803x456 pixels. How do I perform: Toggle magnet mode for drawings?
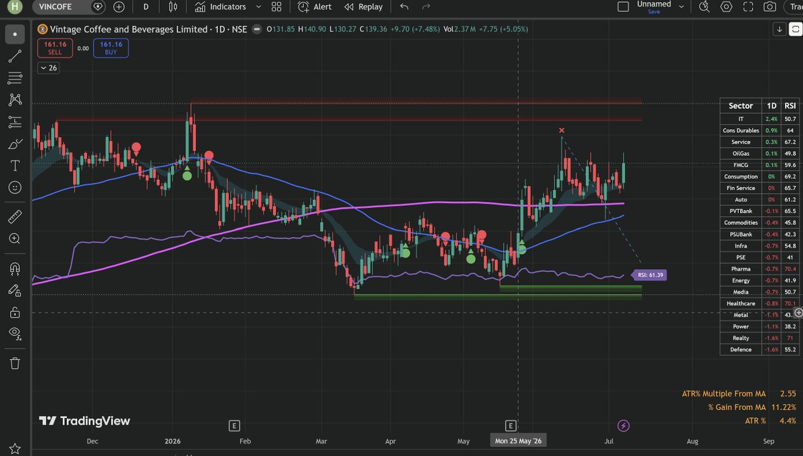click(15, 268)
